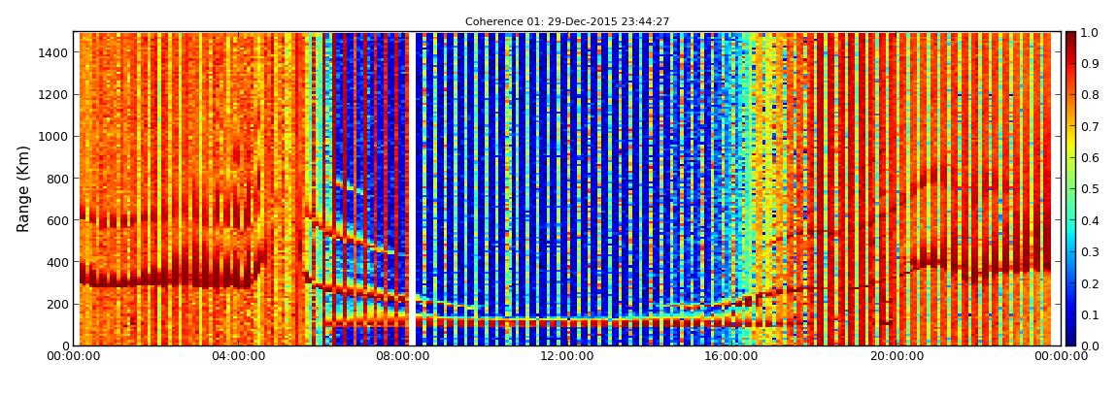Click the dark red top of the colorbar
Image resolution: width=1117 pixels, height=395 pixels.
click(x=1070, y=40)
